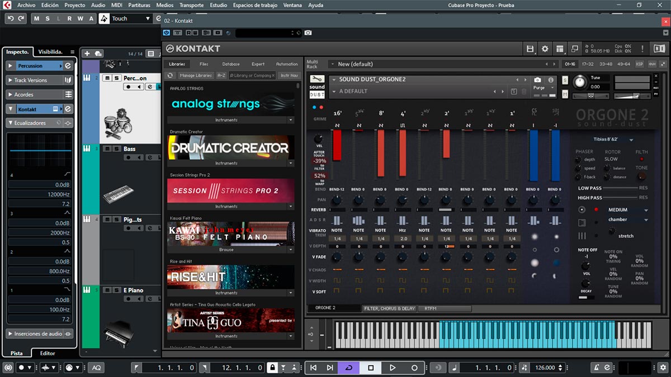Click the KSP button in Multi Rack
671x377 pixels.
coord(639,64)
